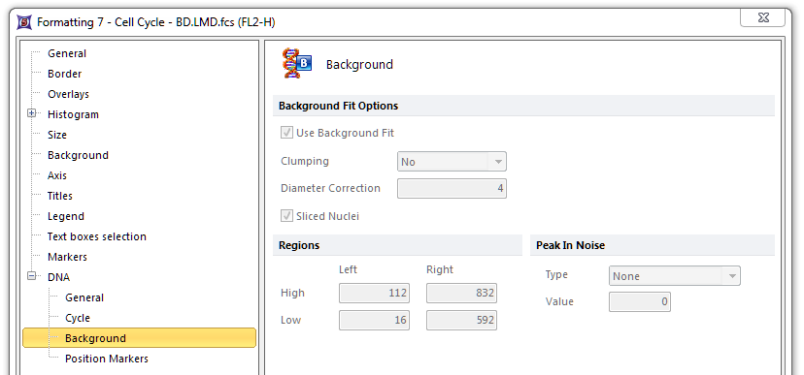804x375 pixels.
Task: Select the Legend category
Action: (66, 216)
